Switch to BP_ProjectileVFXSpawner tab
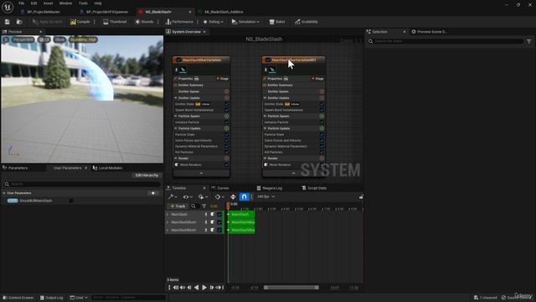 107,12
